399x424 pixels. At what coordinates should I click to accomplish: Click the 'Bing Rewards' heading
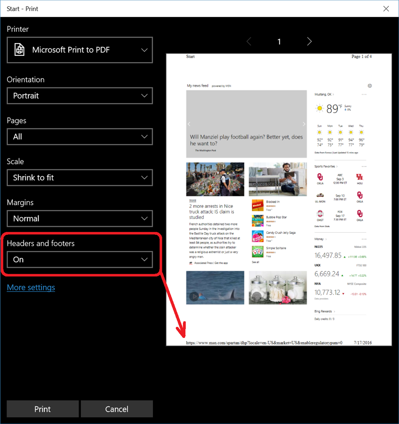323,311
